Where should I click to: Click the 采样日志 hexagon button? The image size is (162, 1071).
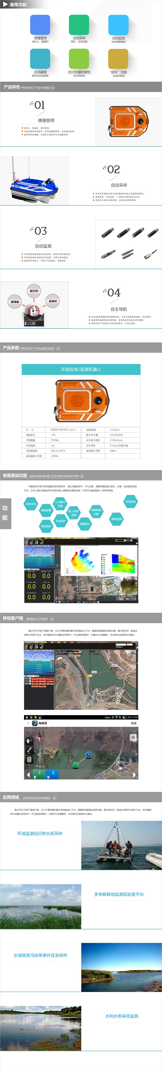pos(31,504)
